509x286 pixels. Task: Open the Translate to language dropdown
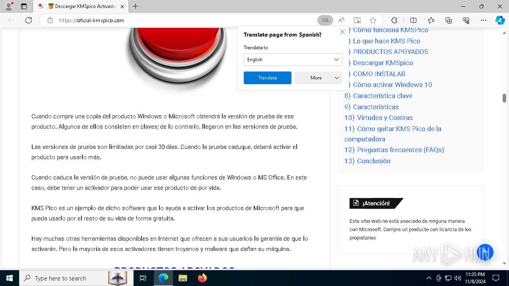293,60
